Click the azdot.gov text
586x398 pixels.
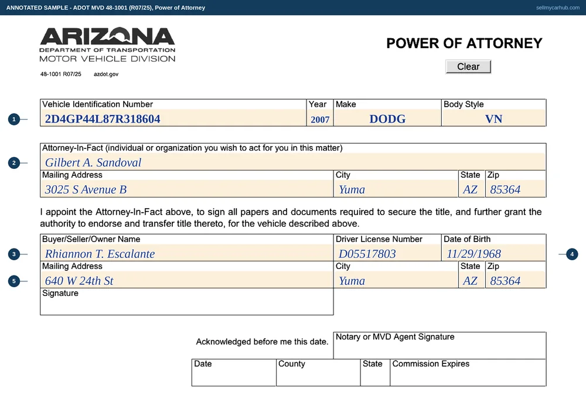[105, 74]
